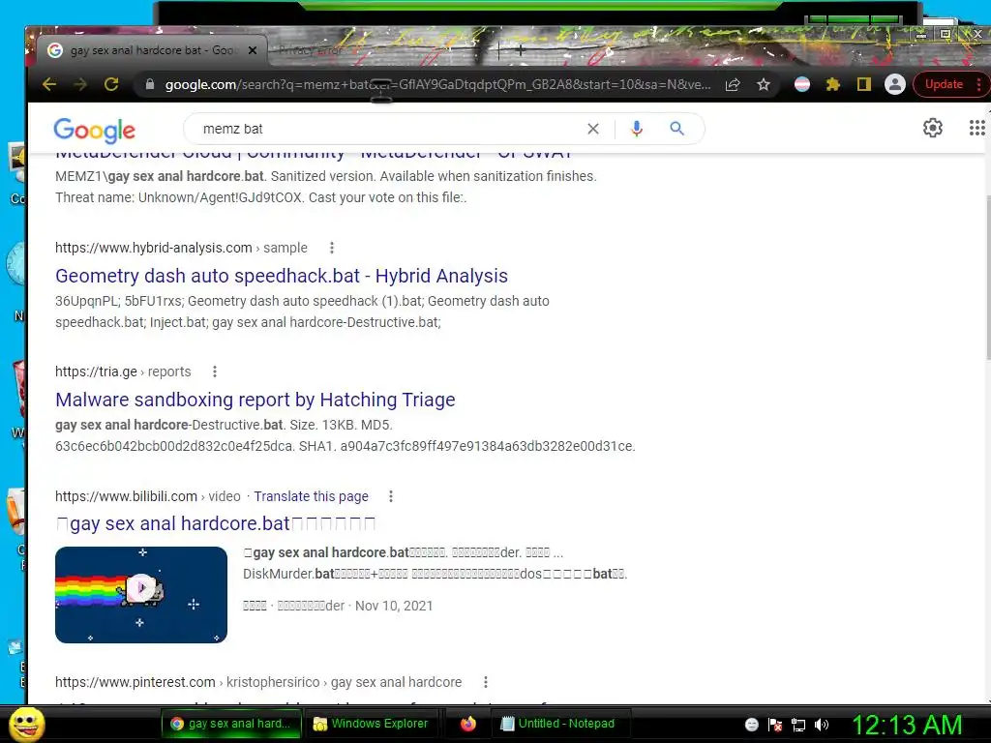Click into the 'memz bat' search field
This screenshot has width=991, height=743.
coord(385,129)
